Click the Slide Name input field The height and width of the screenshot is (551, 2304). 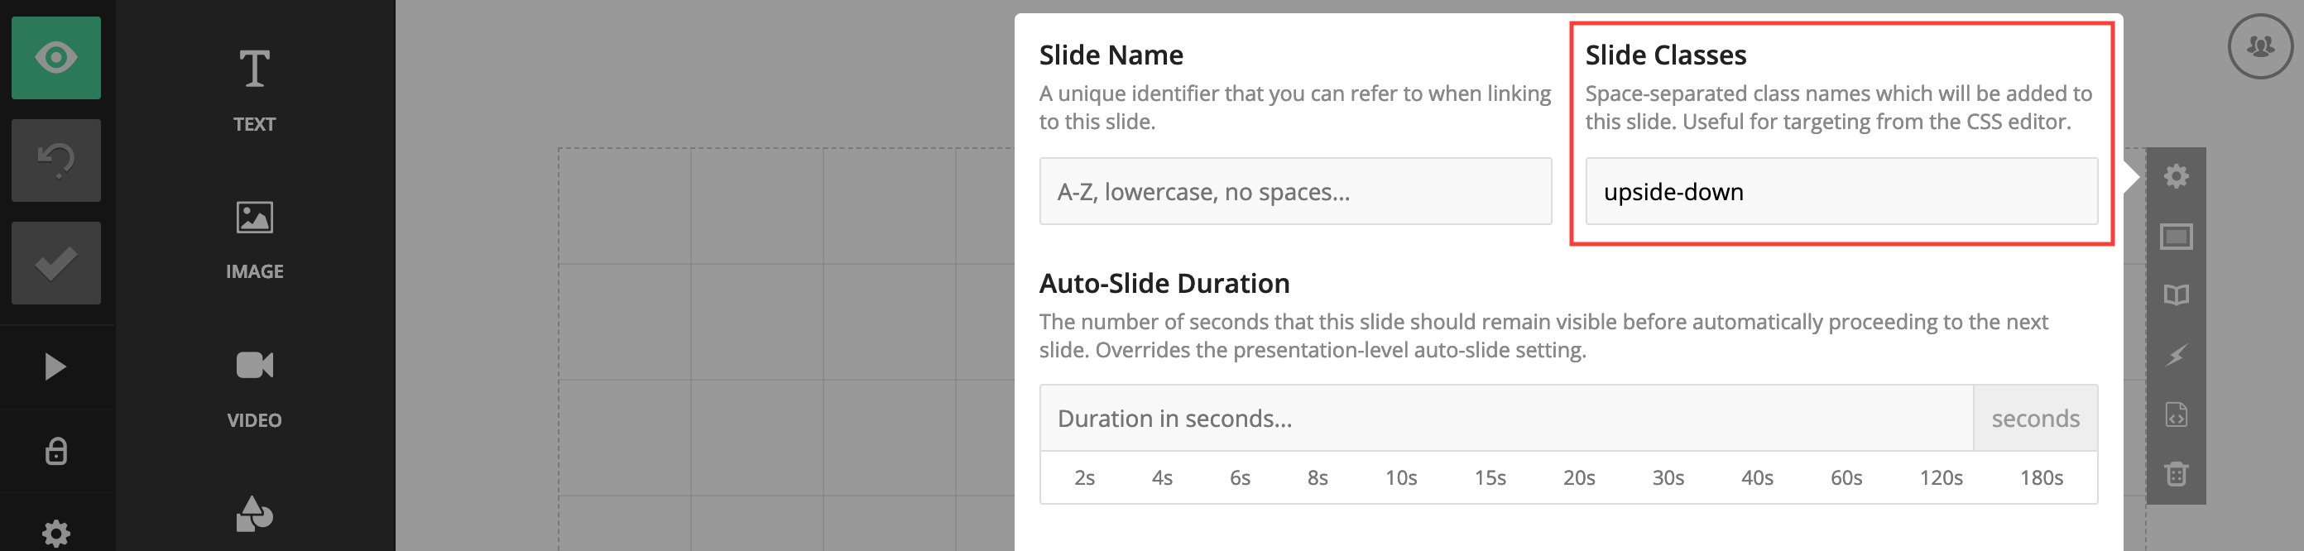pos(1294,191)
